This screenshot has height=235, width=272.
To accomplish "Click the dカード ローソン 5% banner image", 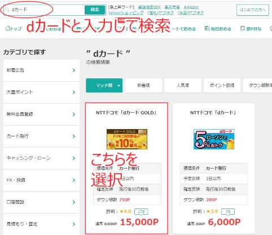I will (x=214, y=139).
